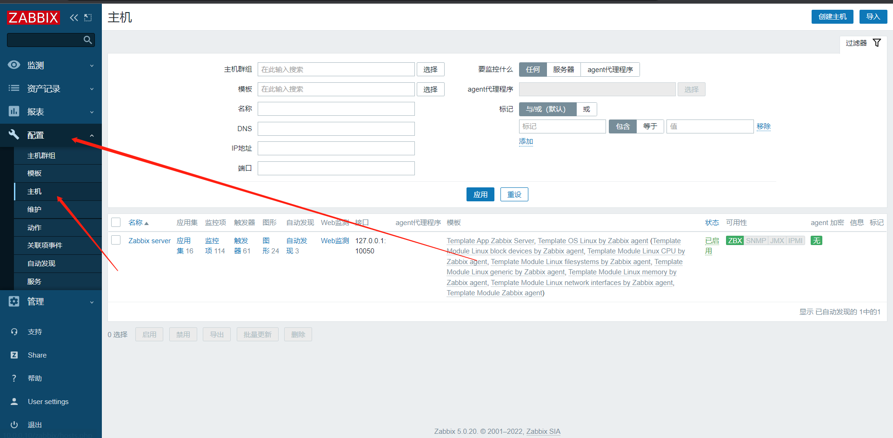This screenshot has height=438, width=893.
Task: Click the 应用 filter button
Action: 480,194
